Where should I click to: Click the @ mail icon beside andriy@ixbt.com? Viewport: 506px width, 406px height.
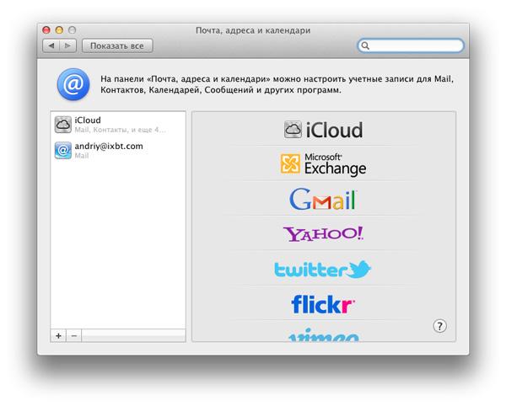[x=63, y=151]
